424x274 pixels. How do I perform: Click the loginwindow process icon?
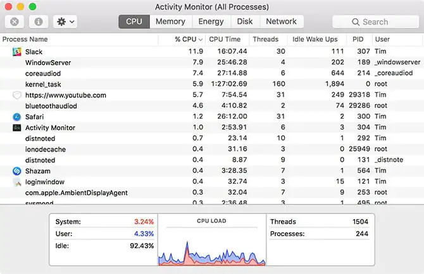click(x=17, y=182)
